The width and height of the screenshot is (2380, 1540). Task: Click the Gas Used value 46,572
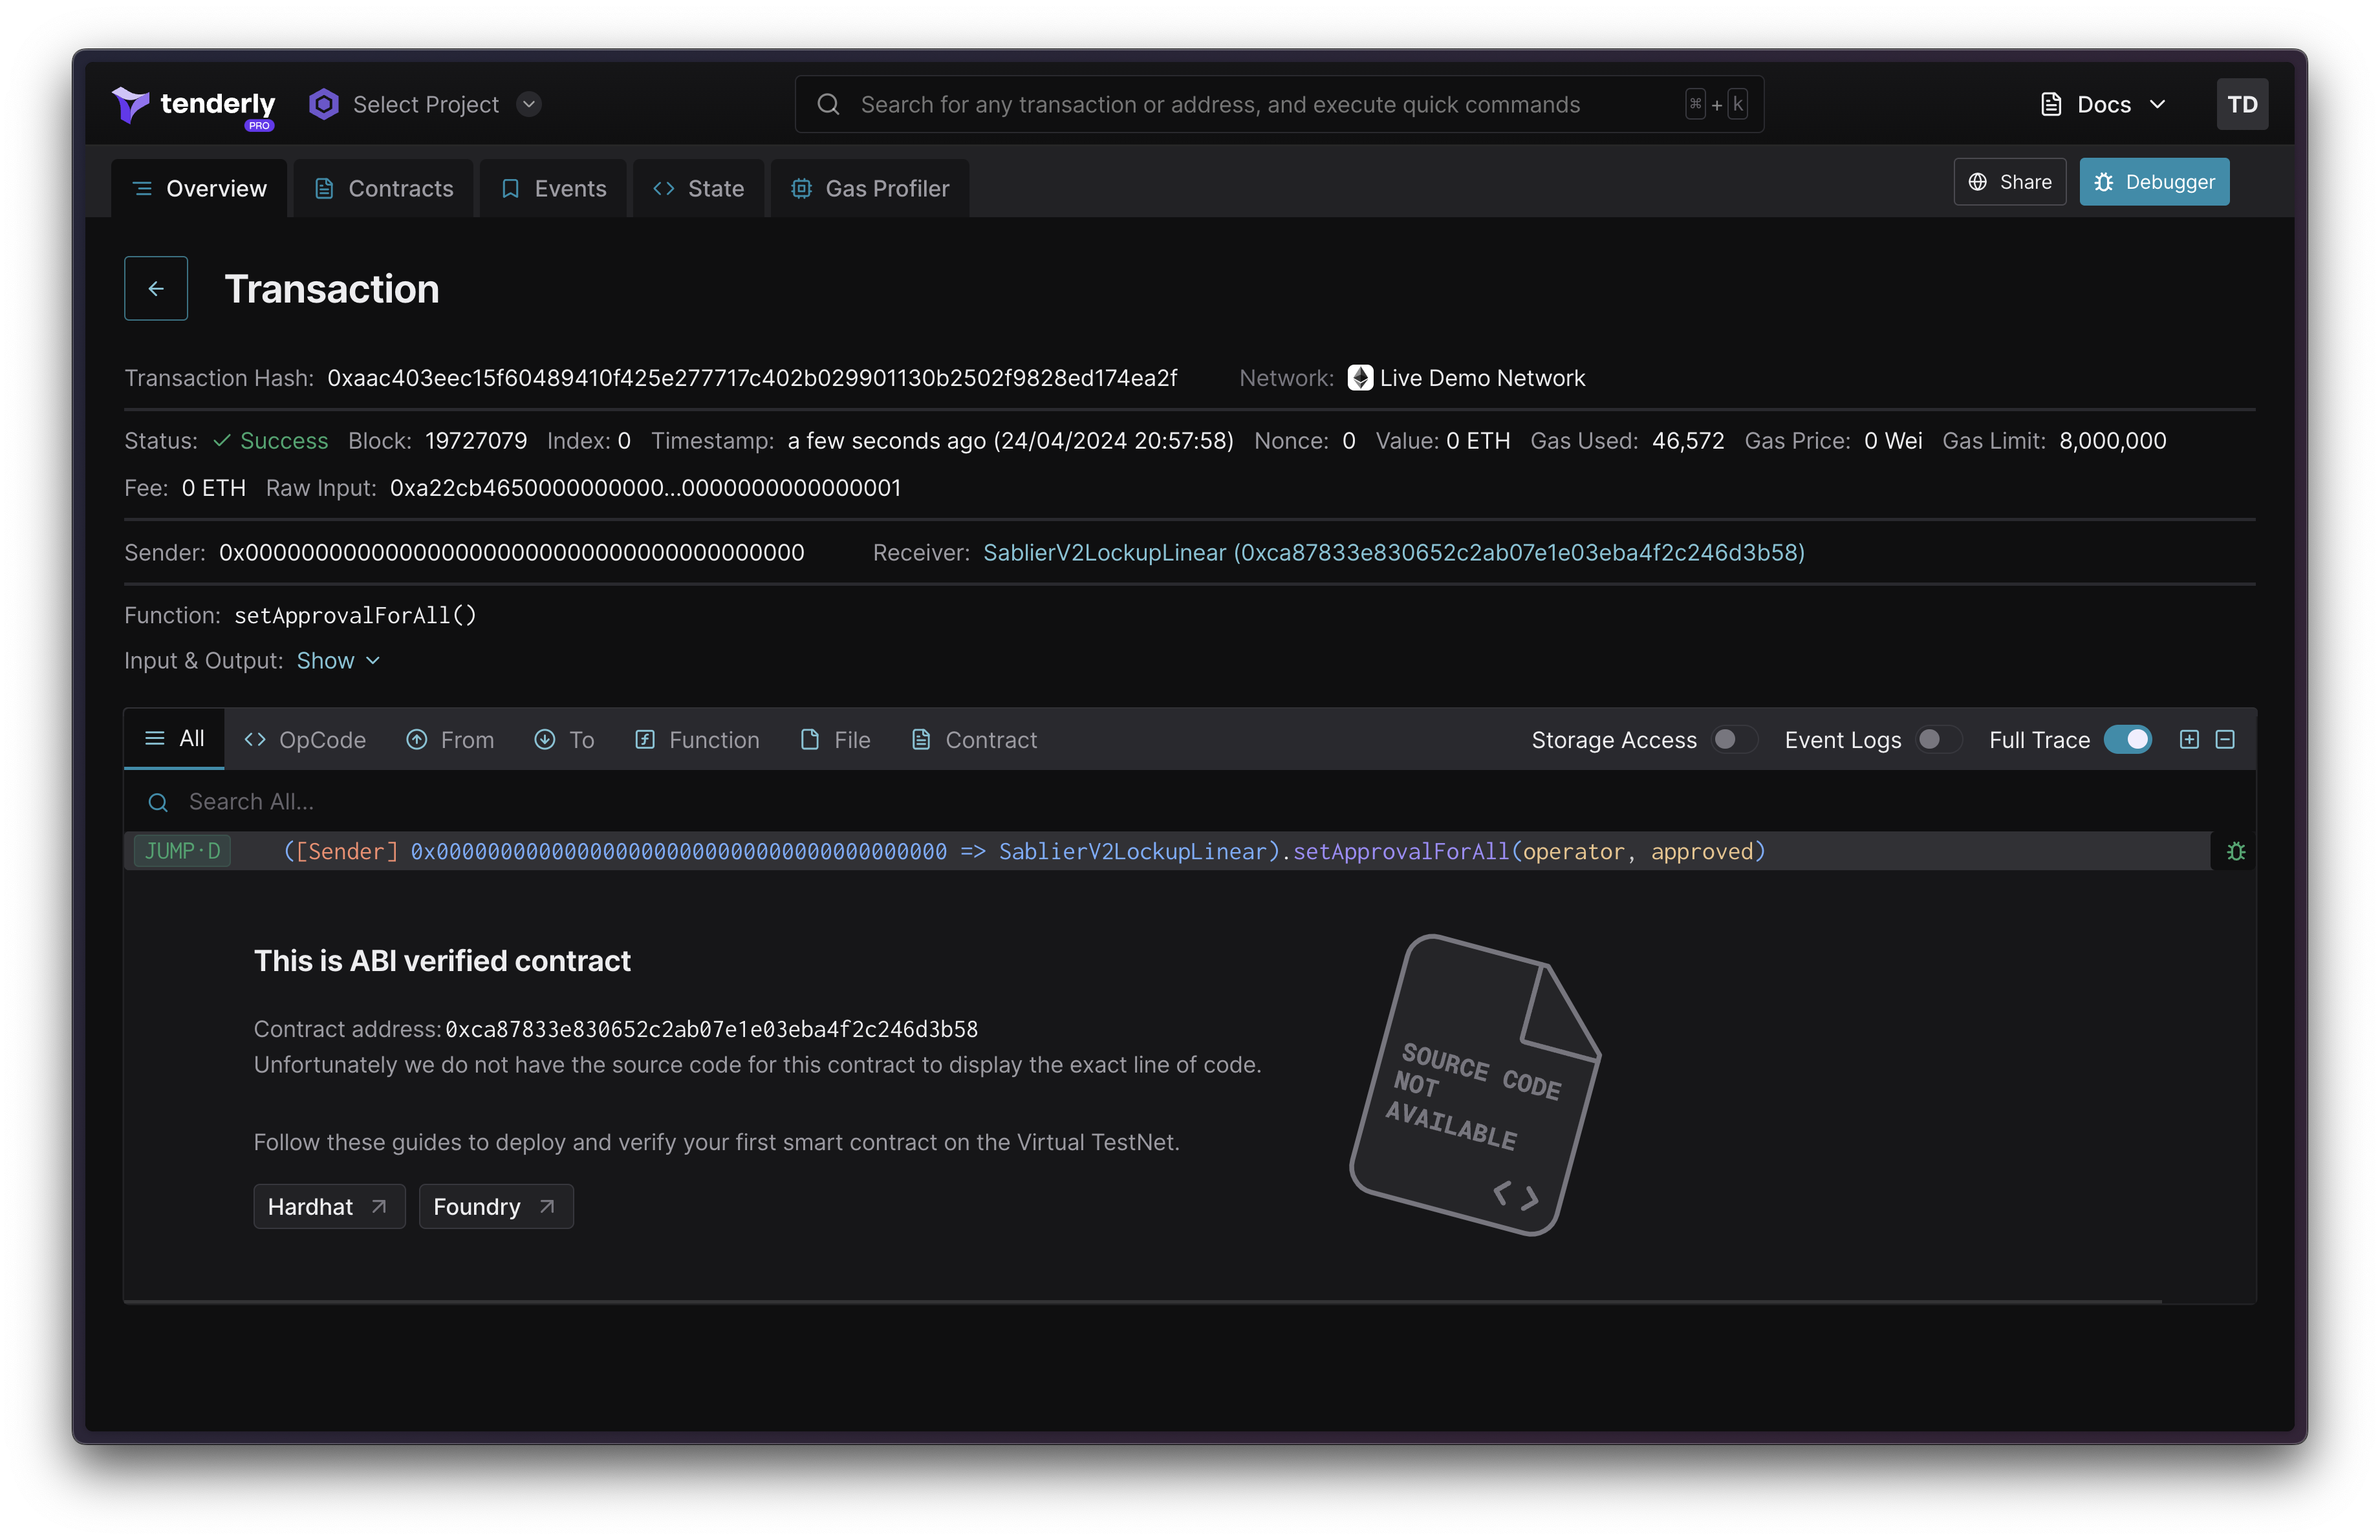1688,441
